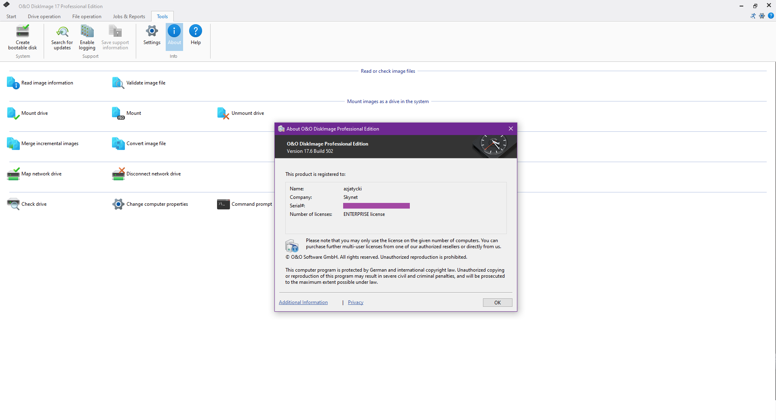Restore down the main window
Viewport: 776px width, 420px height.
pos(755,6)
